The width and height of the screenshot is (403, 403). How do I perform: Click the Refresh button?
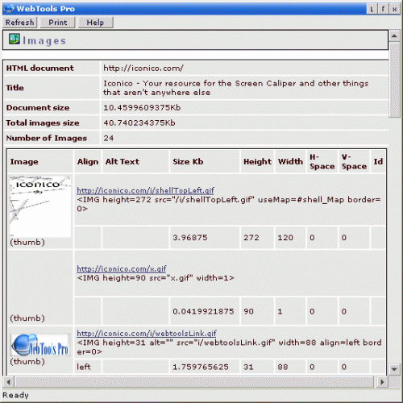coord(19,23)
